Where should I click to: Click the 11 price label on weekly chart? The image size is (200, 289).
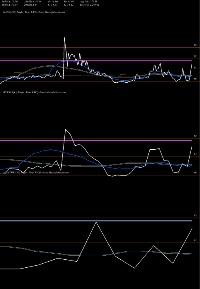pos(195,154)
